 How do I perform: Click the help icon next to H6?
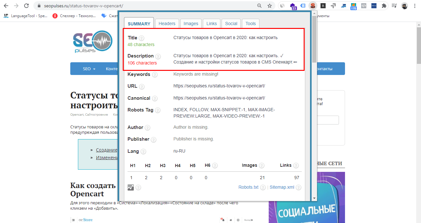point(215,166)
